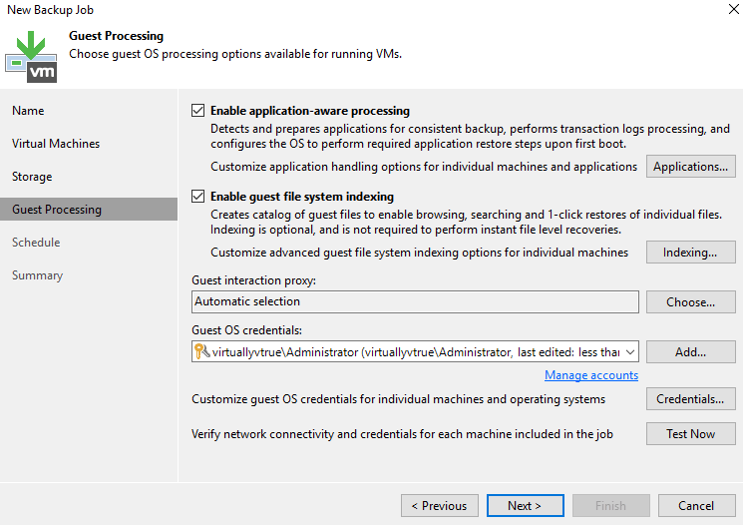
Task: Proceed with the Next button
Action: pyautogui.click(x=524, y=506)
